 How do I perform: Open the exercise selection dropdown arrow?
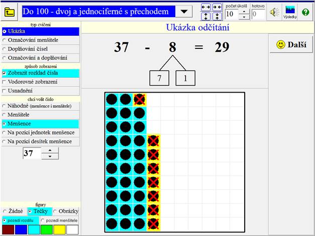pos(184,12)
